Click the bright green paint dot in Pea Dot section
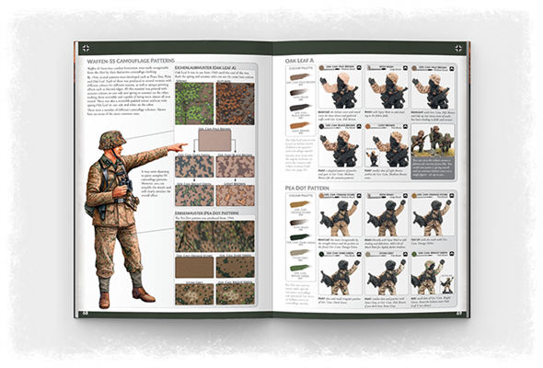Image resolution: width=543 pixels, height=368 pixels. pyautogui.click(x=414, y=254)
